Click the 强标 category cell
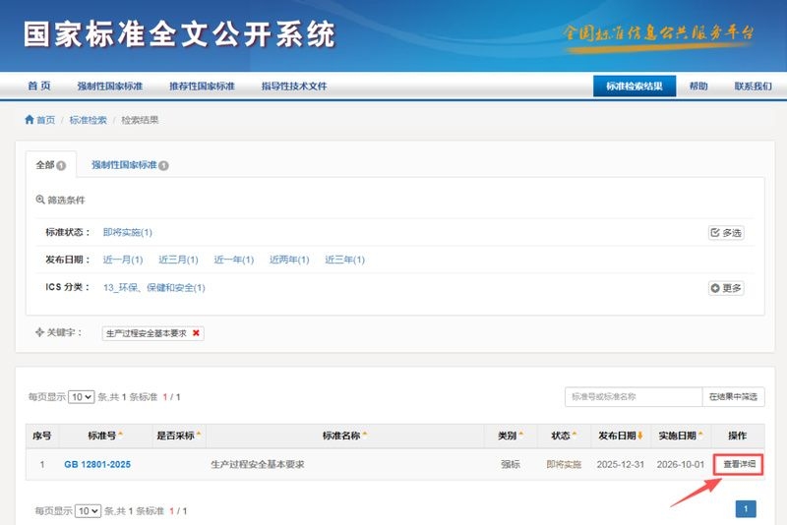This screenshot has height=525, width=787. (x=511, y=464)
